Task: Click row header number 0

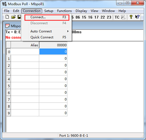Action: 9,52
